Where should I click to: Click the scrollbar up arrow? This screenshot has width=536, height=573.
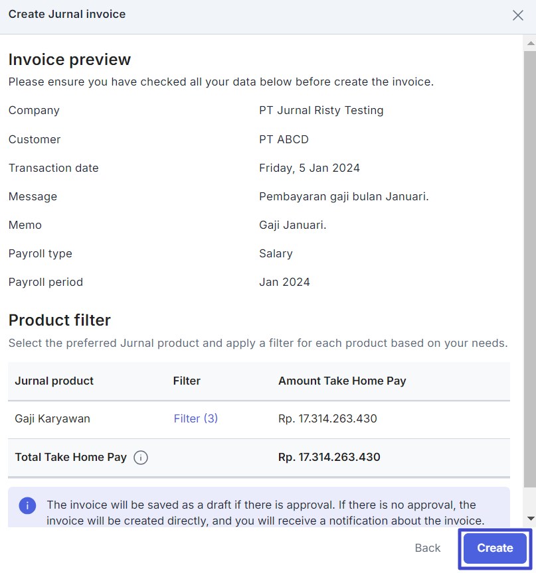click(x=529, y=43)
